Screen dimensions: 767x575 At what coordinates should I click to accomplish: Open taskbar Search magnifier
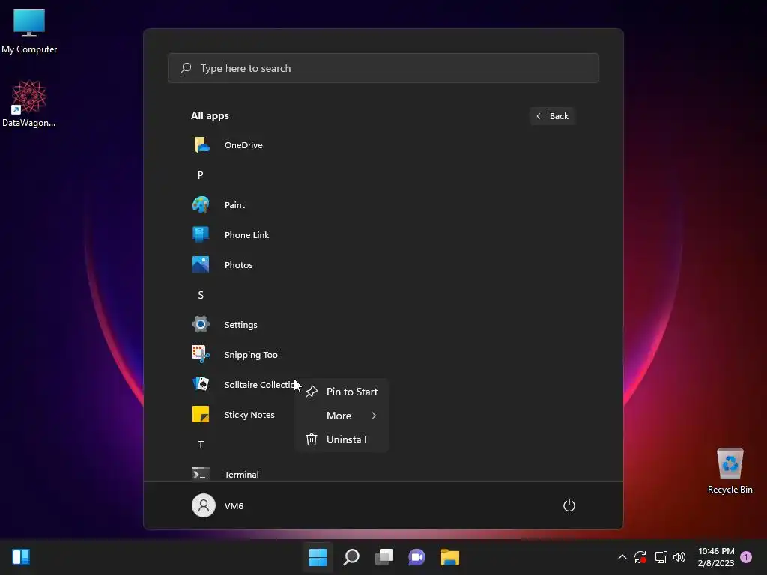tap(351, 557)
